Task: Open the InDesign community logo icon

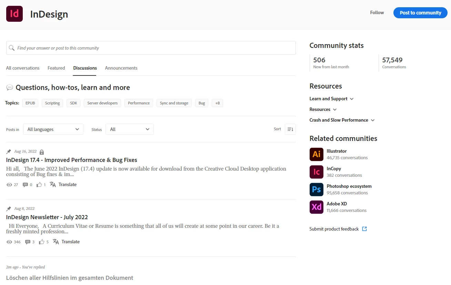Action: (14, 14)
